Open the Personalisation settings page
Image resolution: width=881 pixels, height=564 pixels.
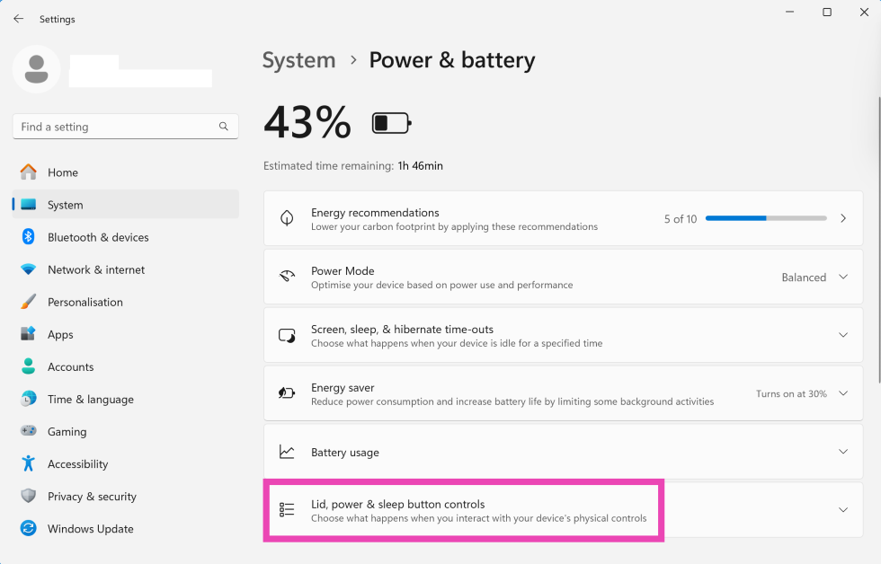85,302
